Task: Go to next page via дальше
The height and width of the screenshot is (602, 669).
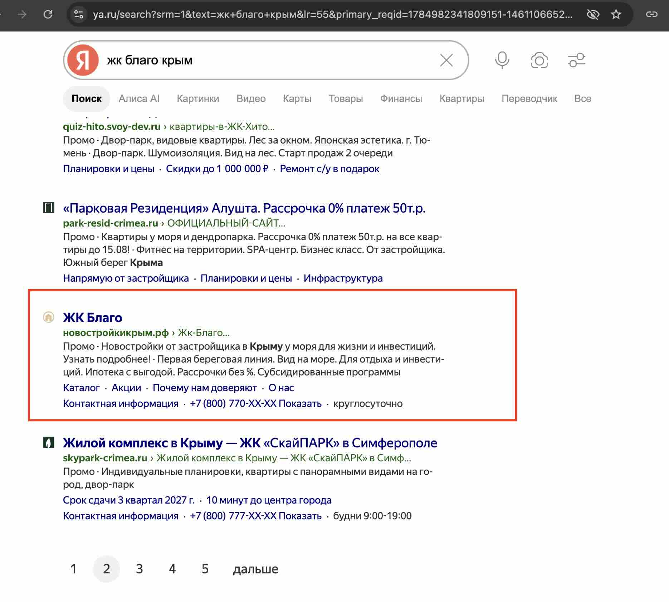Action: pyautogui.click(x=255, y=569)
